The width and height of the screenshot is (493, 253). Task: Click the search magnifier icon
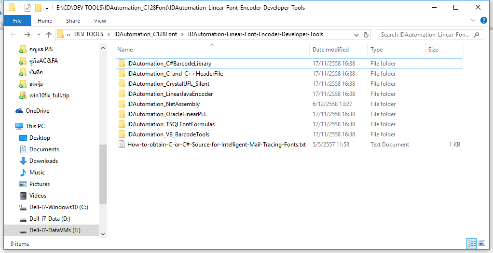point(477,35)
